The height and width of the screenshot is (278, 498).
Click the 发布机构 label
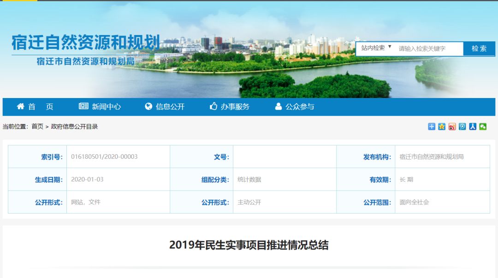pos(377,157)
